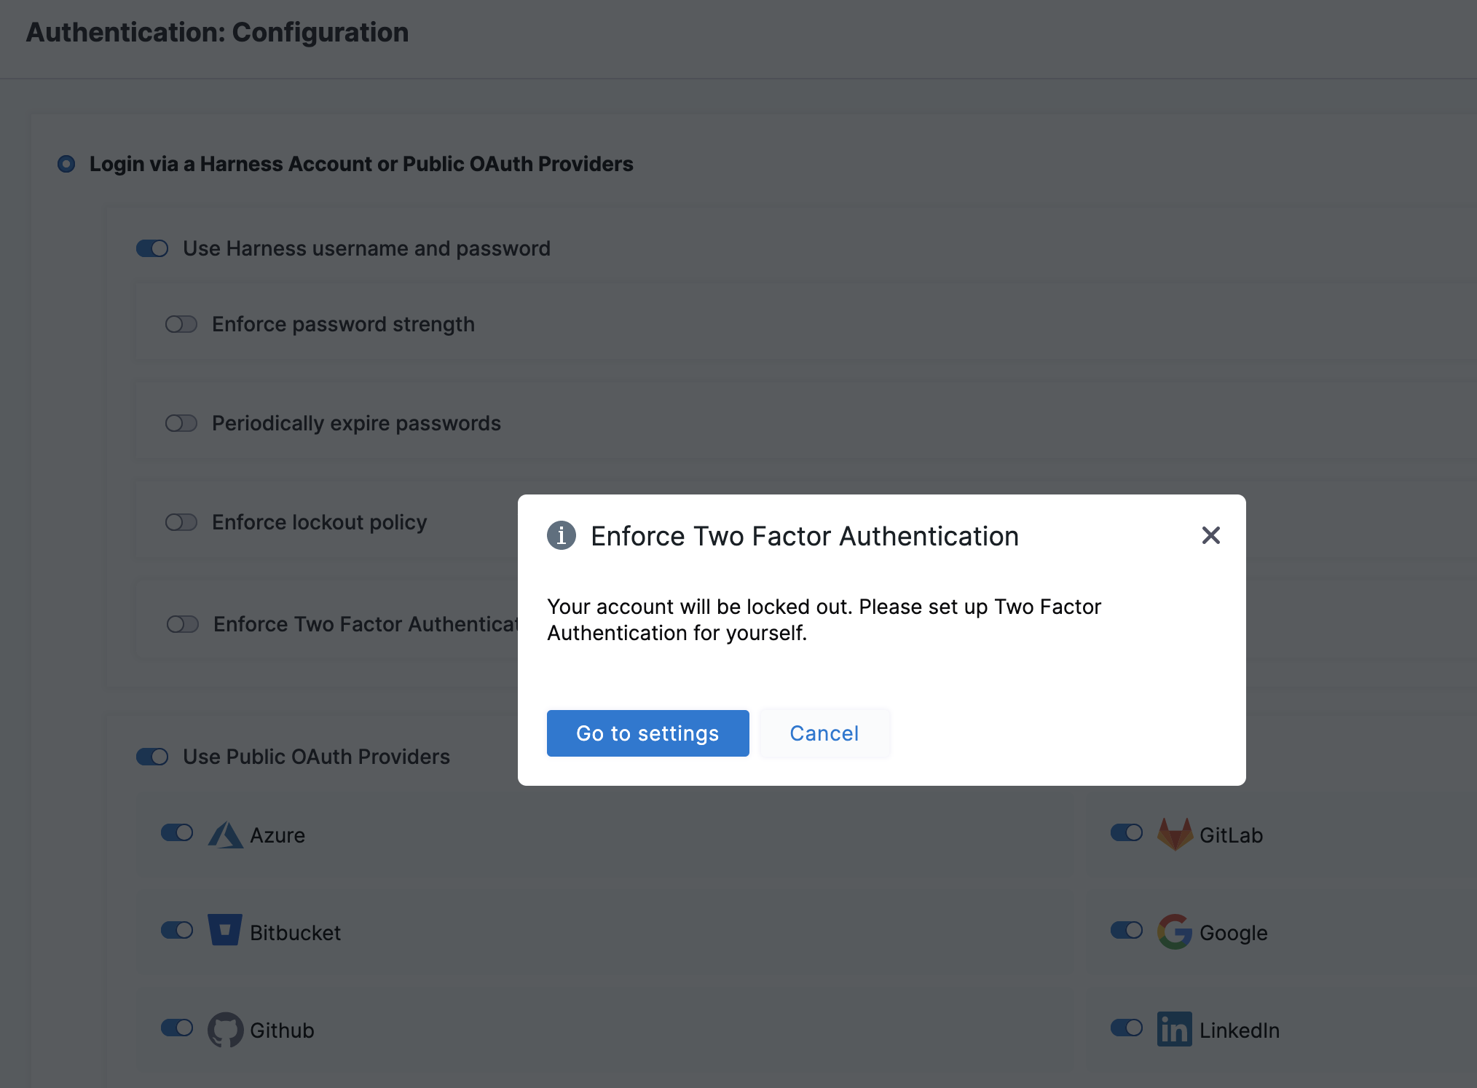Turn on Periodically expire passwords
This screenshot has width=1477, height=1088.
(181, 423)
